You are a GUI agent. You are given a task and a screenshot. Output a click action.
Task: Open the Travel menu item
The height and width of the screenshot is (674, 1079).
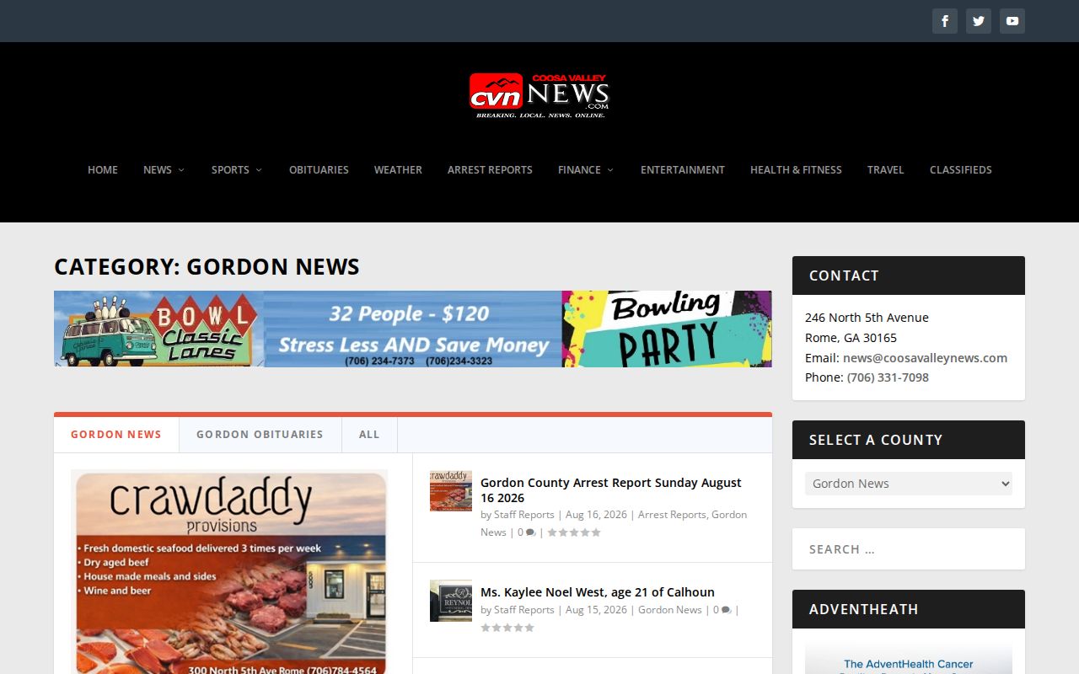[x=885, y=169]
